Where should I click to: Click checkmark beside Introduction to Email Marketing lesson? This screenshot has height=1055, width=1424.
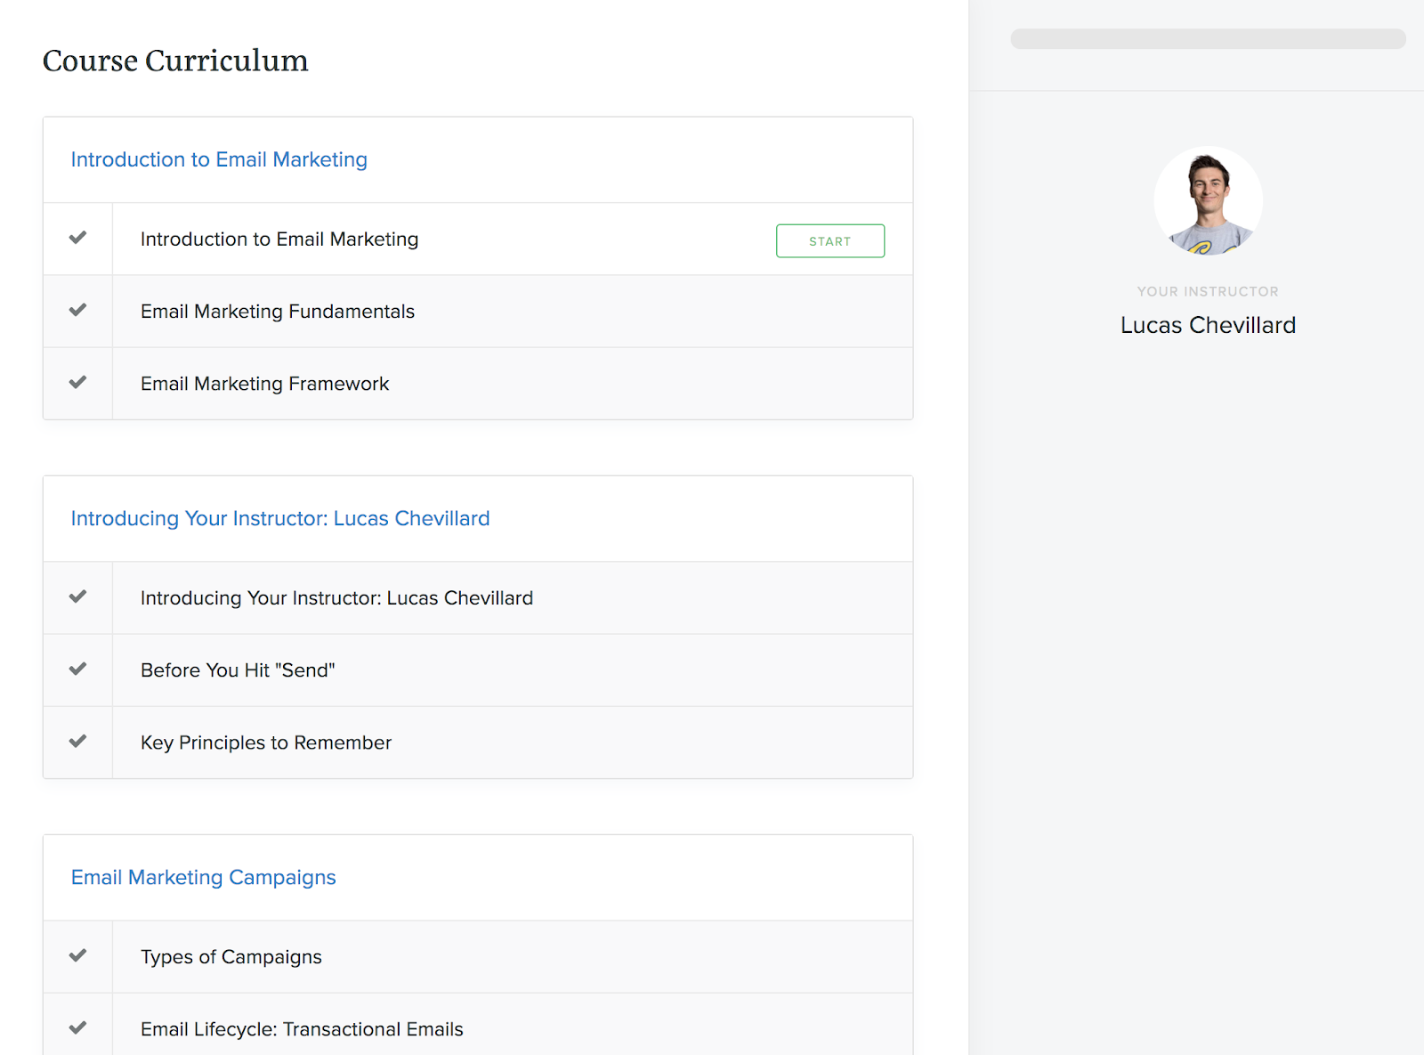[78, 238]
